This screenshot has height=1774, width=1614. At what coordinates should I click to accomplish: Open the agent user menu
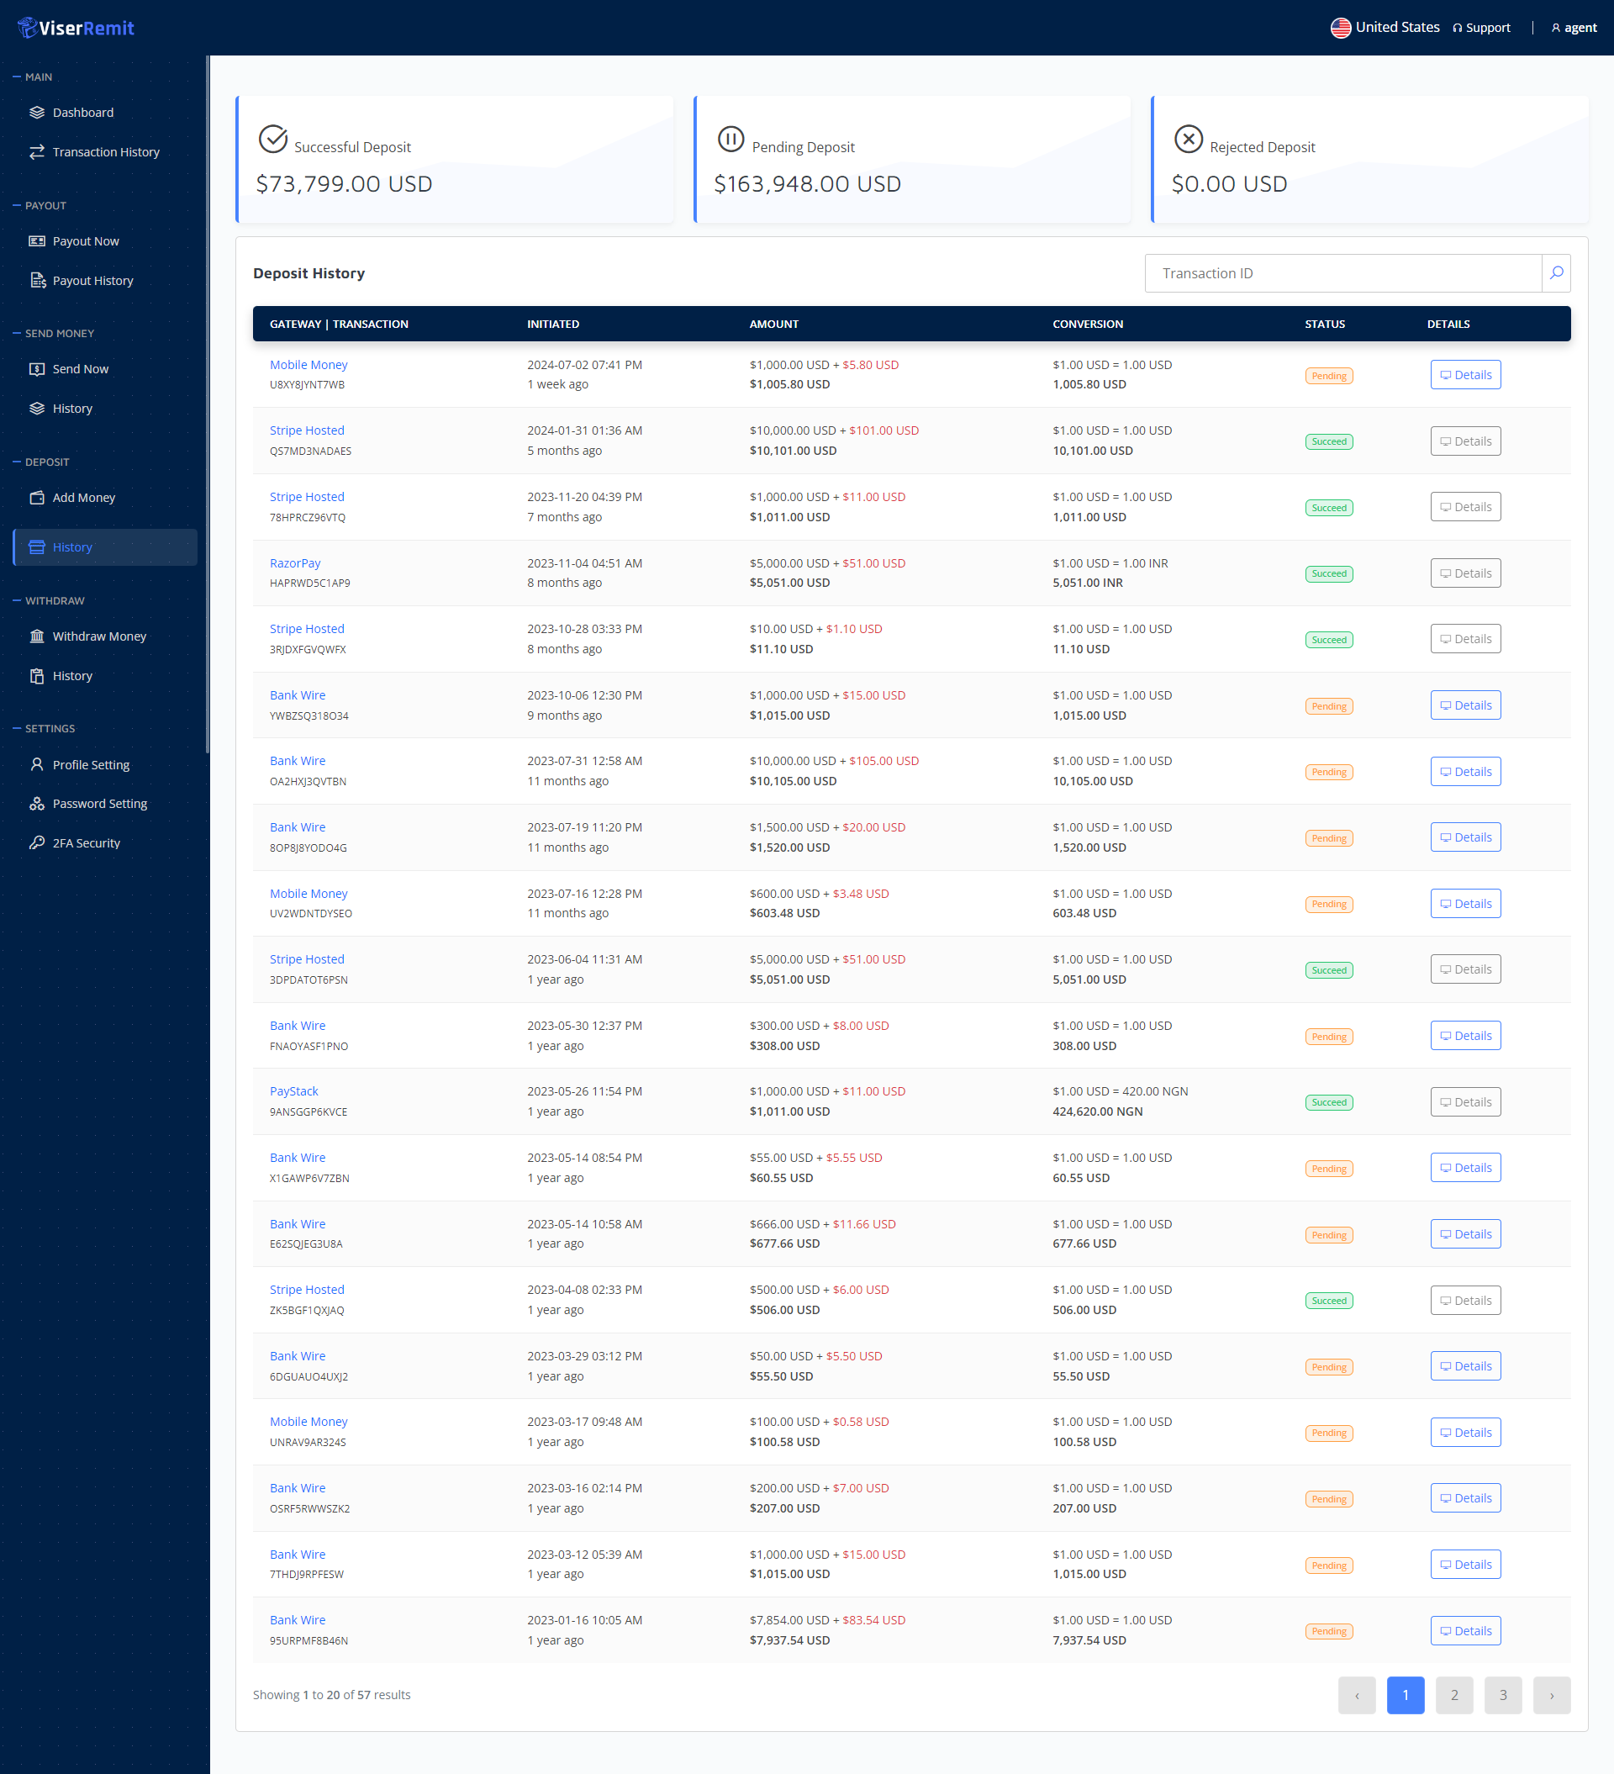tap(1574, 27)
